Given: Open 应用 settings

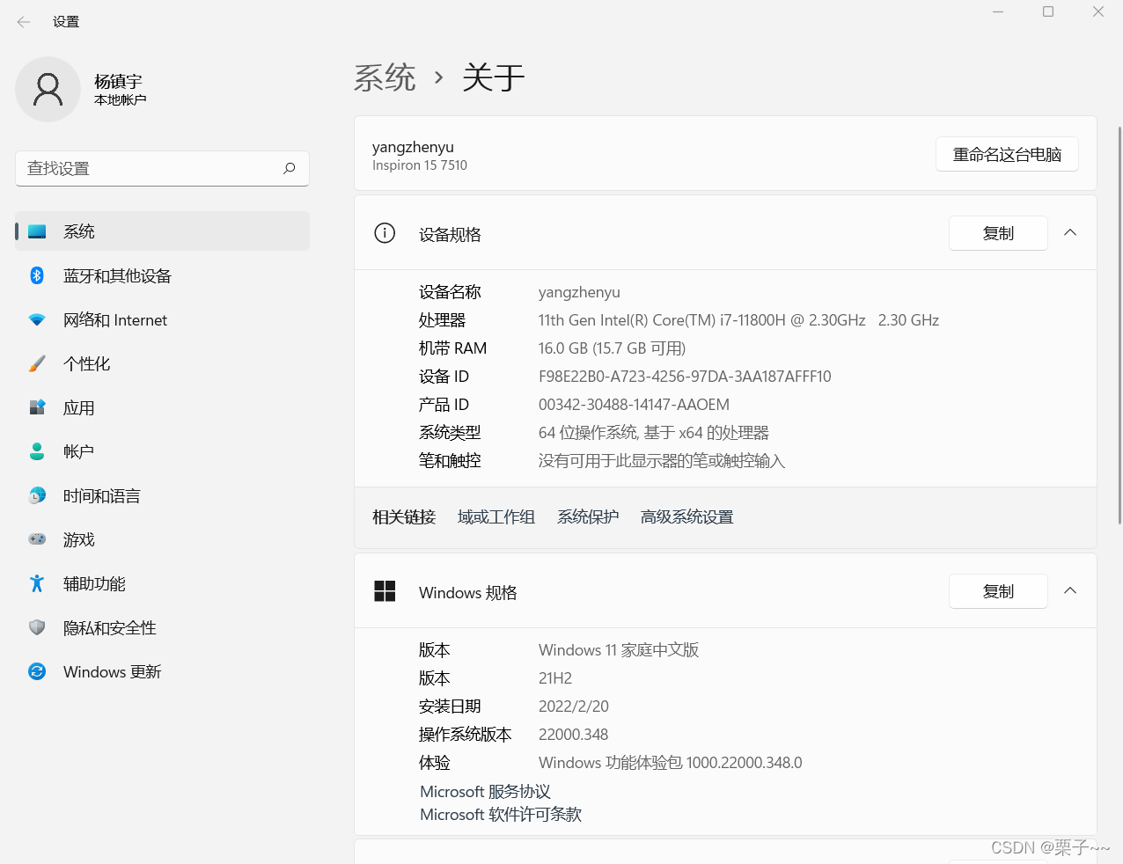Looking at the screenshot, I should coord(163,407).
